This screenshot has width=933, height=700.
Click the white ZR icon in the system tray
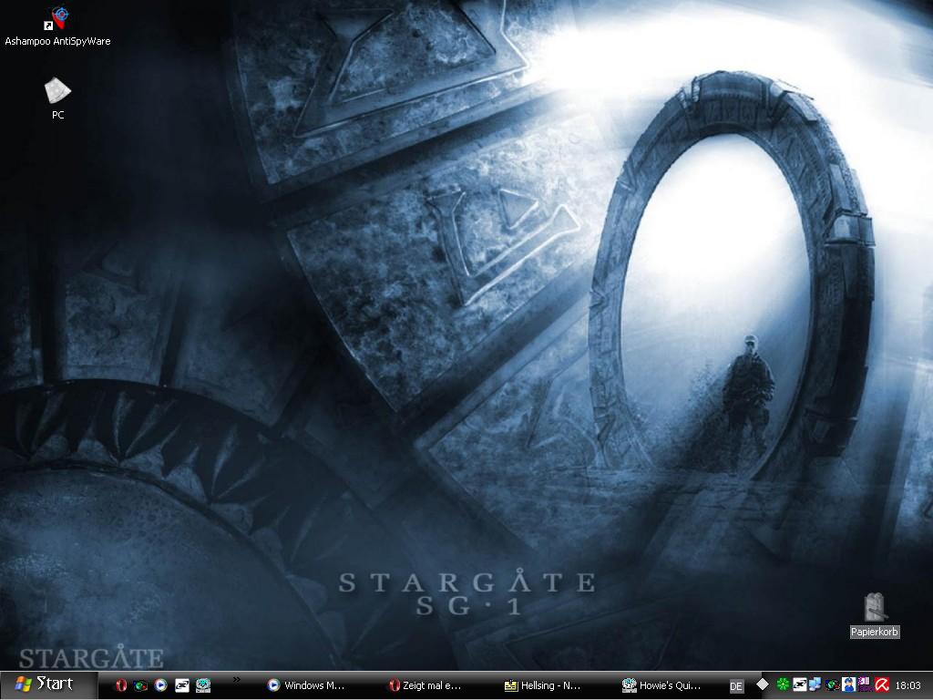tap(800, 685)
